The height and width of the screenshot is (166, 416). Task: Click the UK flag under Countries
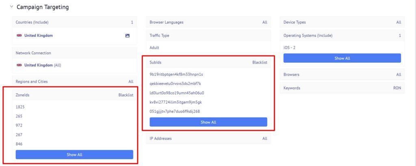(x=19, y=35)
